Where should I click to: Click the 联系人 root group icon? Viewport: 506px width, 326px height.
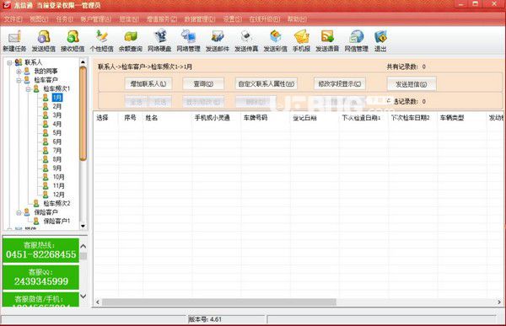(19, 62)
